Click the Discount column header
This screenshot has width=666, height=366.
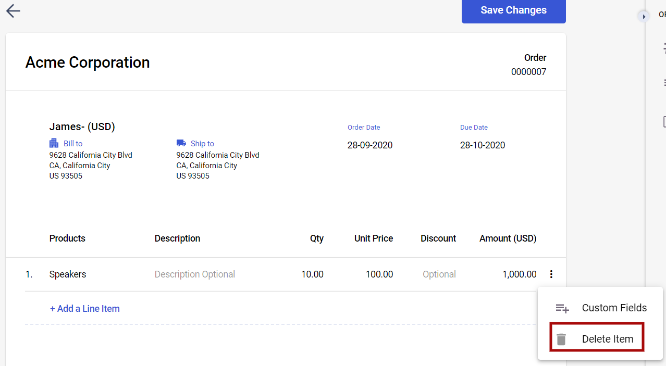tap(438, 238)
